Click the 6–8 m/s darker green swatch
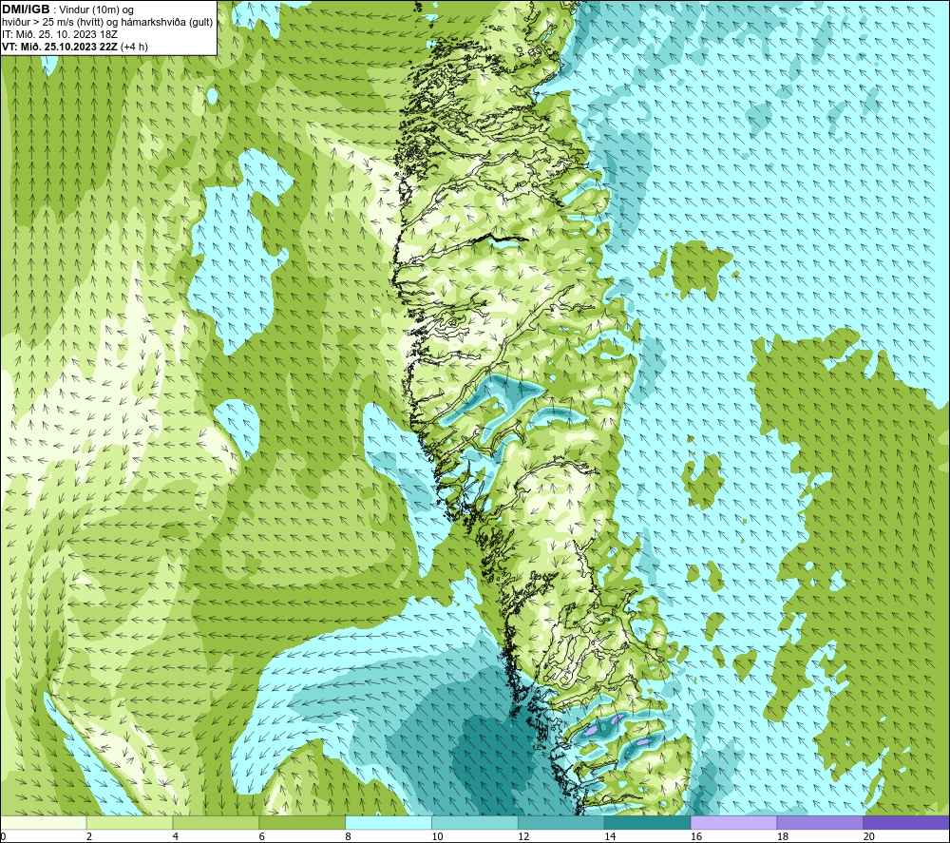 [302, 822]
